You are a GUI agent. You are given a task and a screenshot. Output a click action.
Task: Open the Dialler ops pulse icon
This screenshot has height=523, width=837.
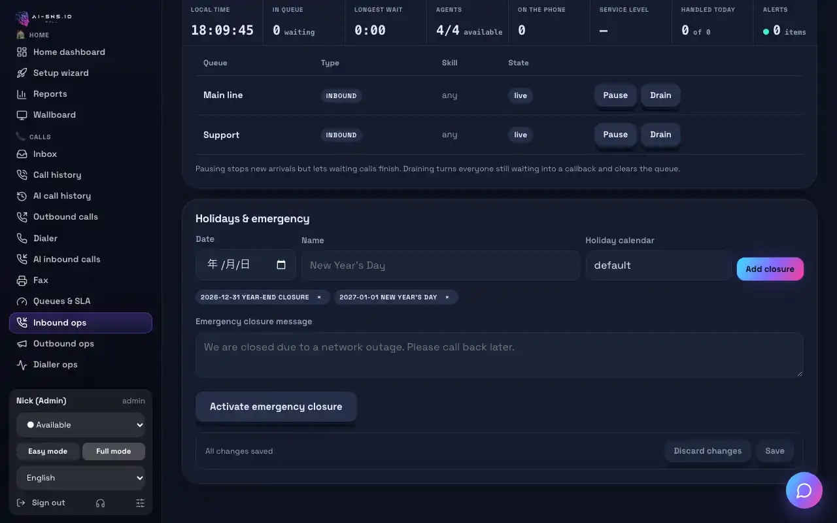coord(22,365)
